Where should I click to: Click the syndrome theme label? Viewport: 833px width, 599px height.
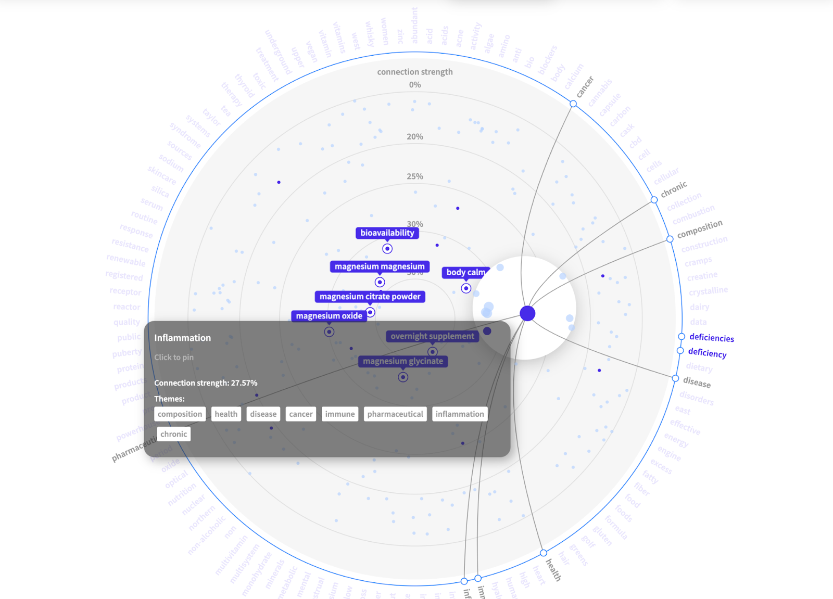185,135
